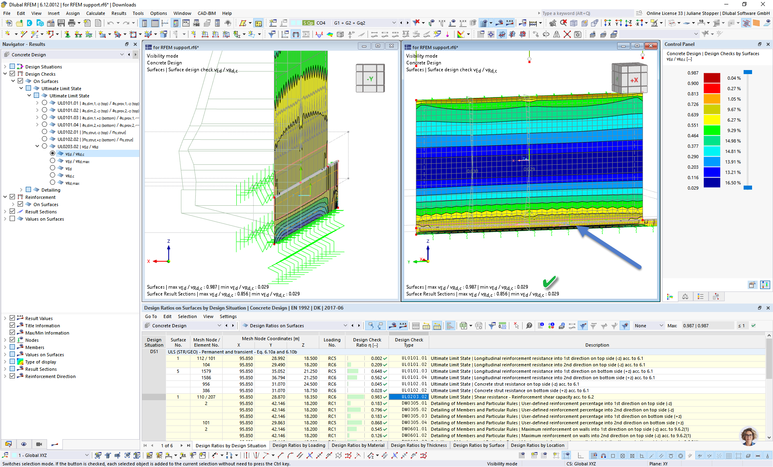773x467 pixels.
Task: Switch to Design Ratios by Material tab
Action: point(358,445)
